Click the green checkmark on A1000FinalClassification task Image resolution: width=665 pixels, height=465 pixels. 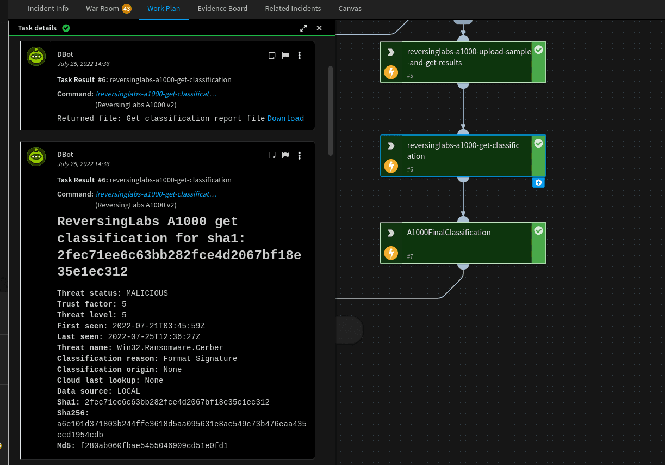click(x=538, y=230)
